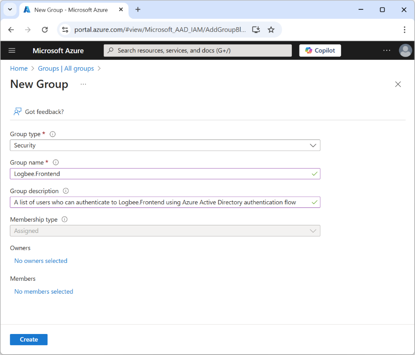This screenshot has width=415, height=355.
Task: Click the Group name info icon
Action: pyautogui.click(x=56, y=163)
